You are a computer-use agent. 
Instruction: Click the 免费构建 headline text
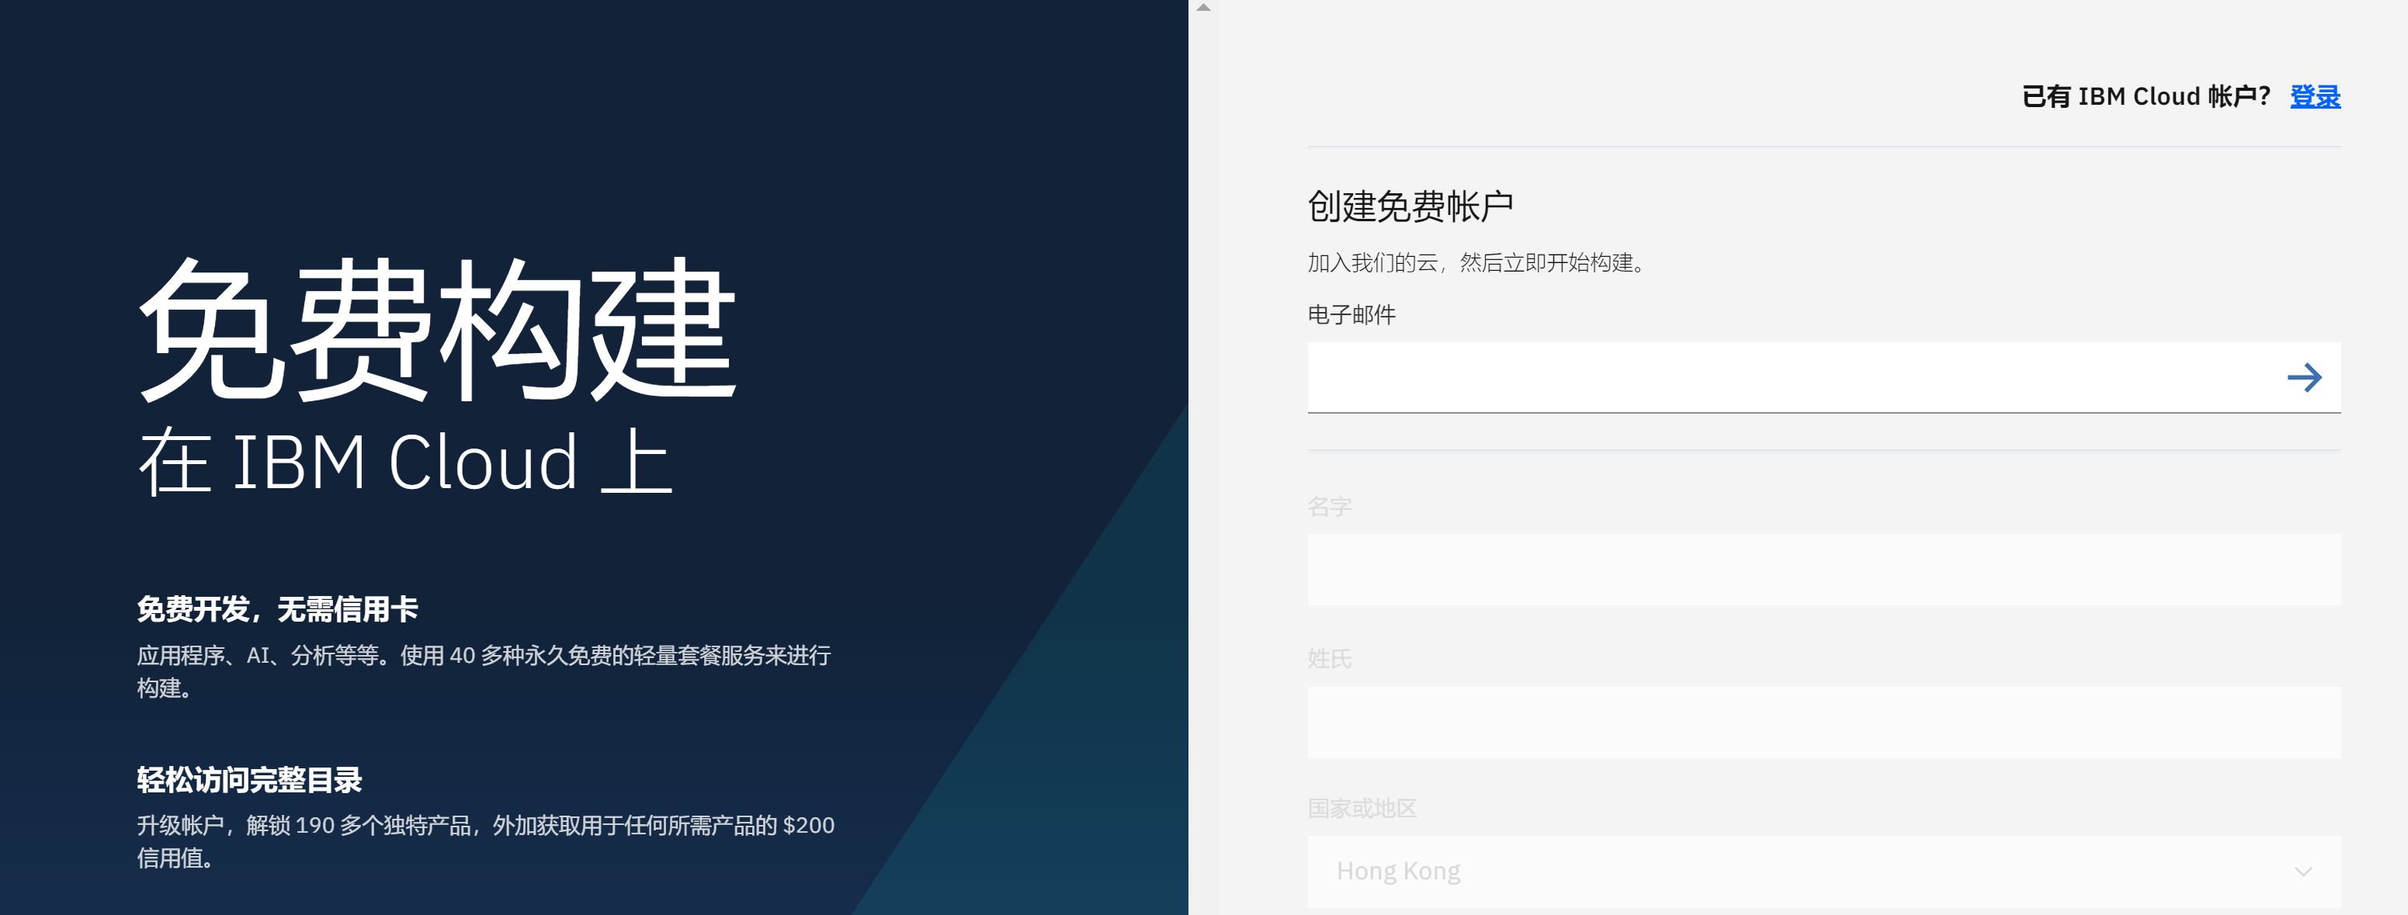[x=438, y=329]
